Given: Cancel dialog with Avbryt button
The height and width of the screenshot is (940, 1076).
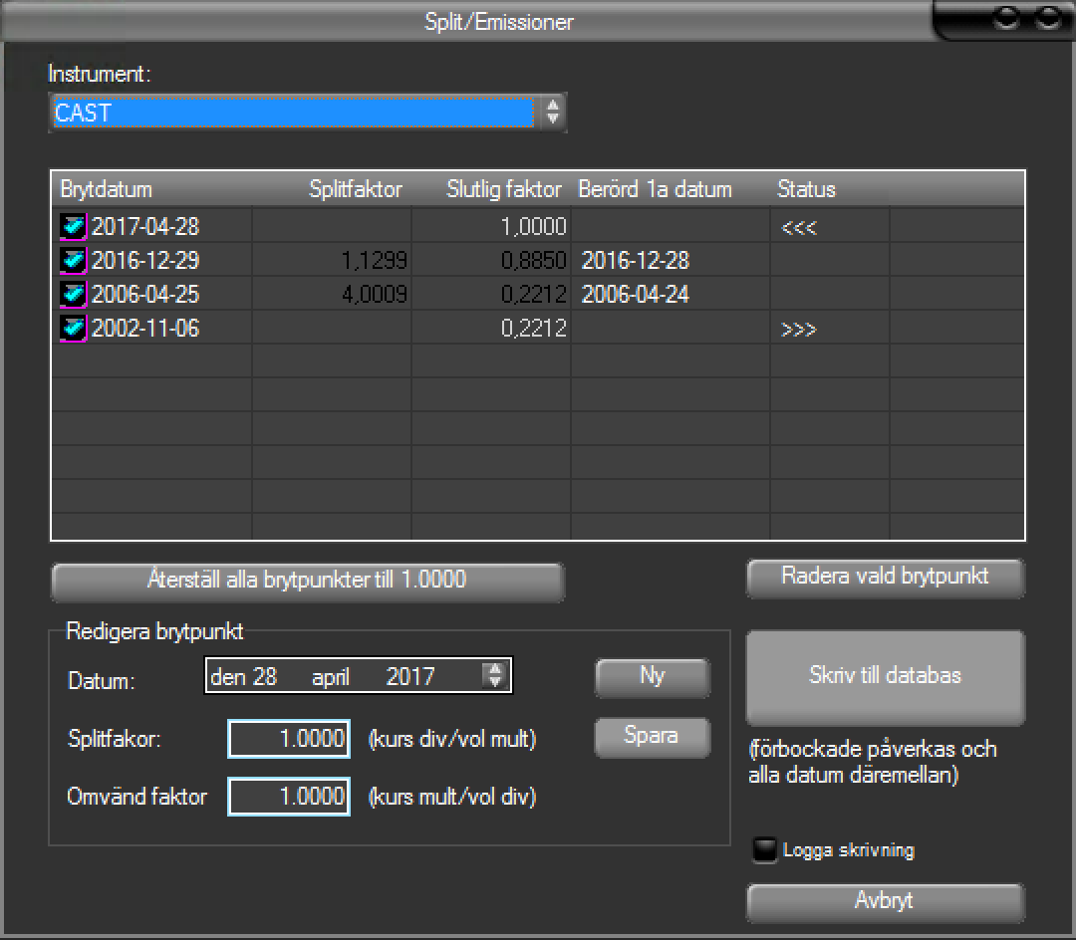Looking at the screenshot, I should [885, 902].
